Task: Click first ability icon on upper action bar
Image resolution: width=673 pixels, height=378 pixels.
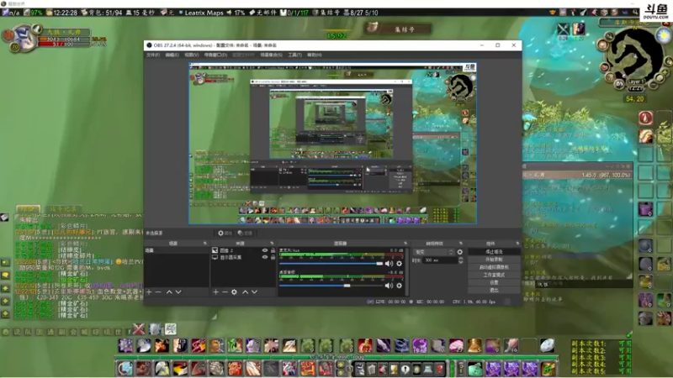Action: (x=125, y=345)
